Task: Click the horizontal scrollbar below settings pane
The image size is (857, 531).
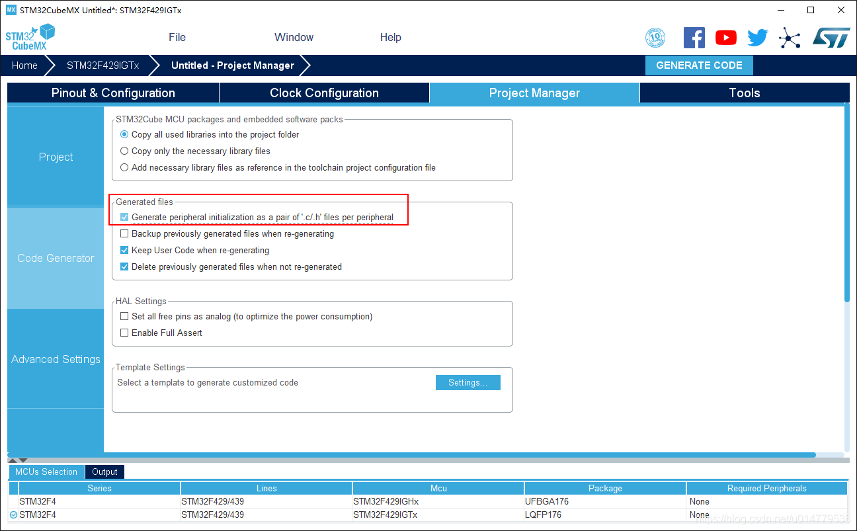Action: (411, 455)
